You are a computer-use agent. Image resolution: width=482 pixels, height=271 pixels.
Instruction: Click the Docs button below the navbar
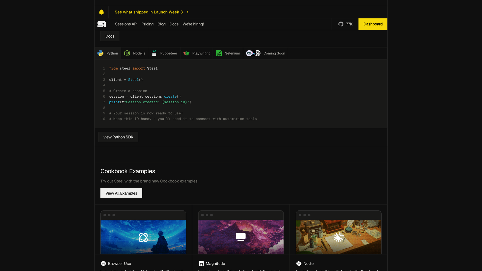coord(110,36)
